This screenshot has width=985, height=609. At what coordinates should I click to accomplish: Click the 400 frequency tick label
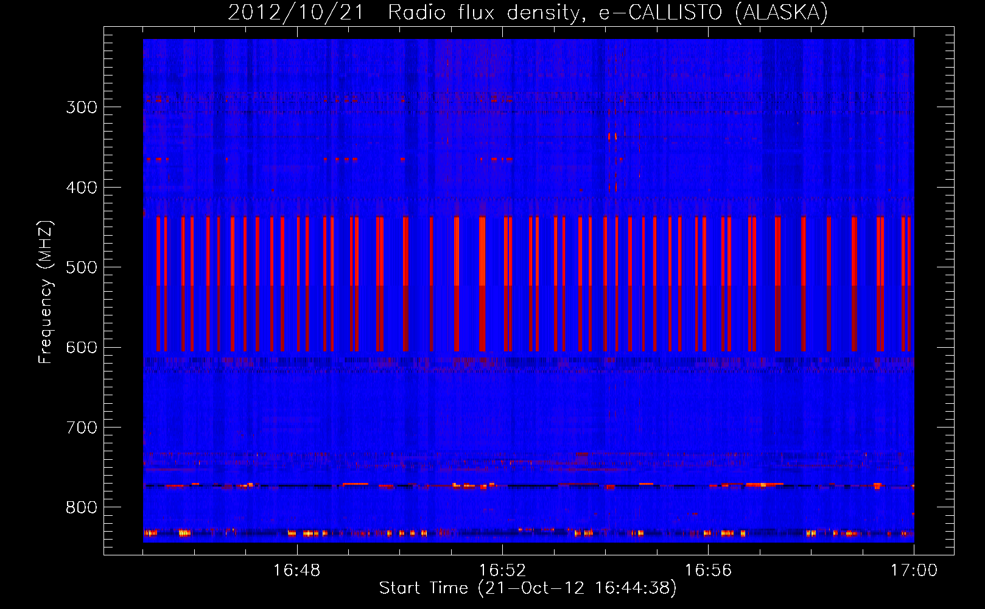coord(82,188)
